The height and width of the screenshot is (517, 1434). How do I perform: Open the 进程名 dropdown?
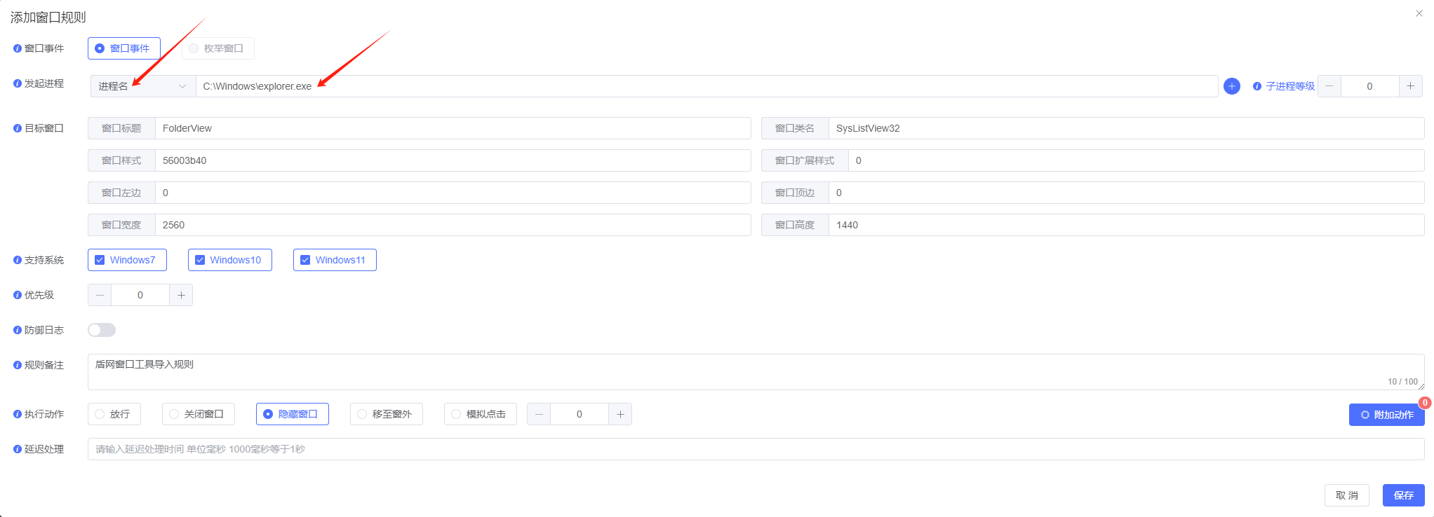142,86
